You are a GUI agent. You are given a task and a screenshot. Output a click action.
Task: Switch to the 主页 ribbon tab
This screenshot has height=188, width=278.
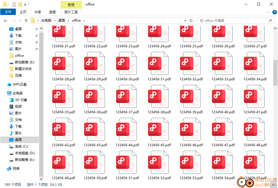[x=23, y=12]
